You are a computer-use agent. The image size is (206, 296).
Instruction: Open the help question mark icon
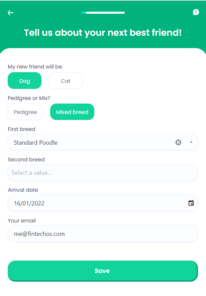point(196,12)
